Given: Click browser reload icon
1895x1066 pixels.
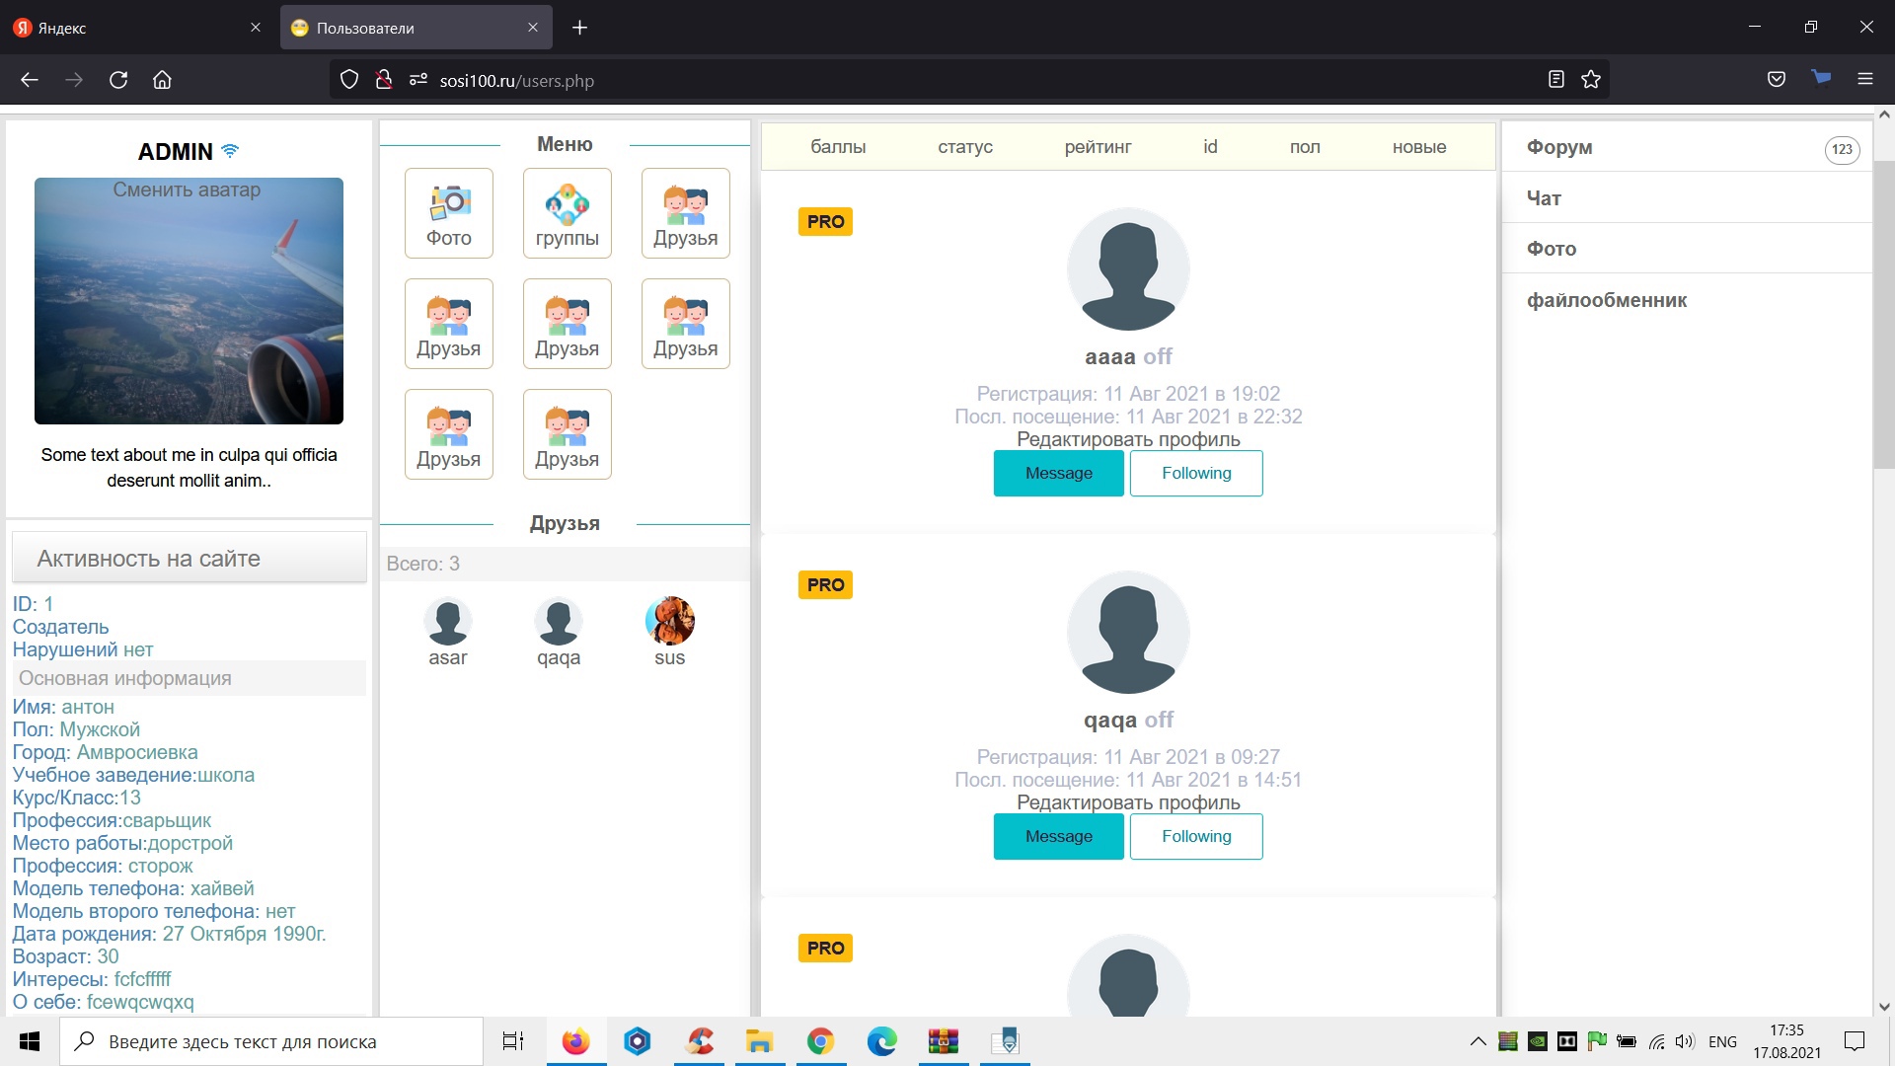Looking at the screenshot, I should 118,80.
